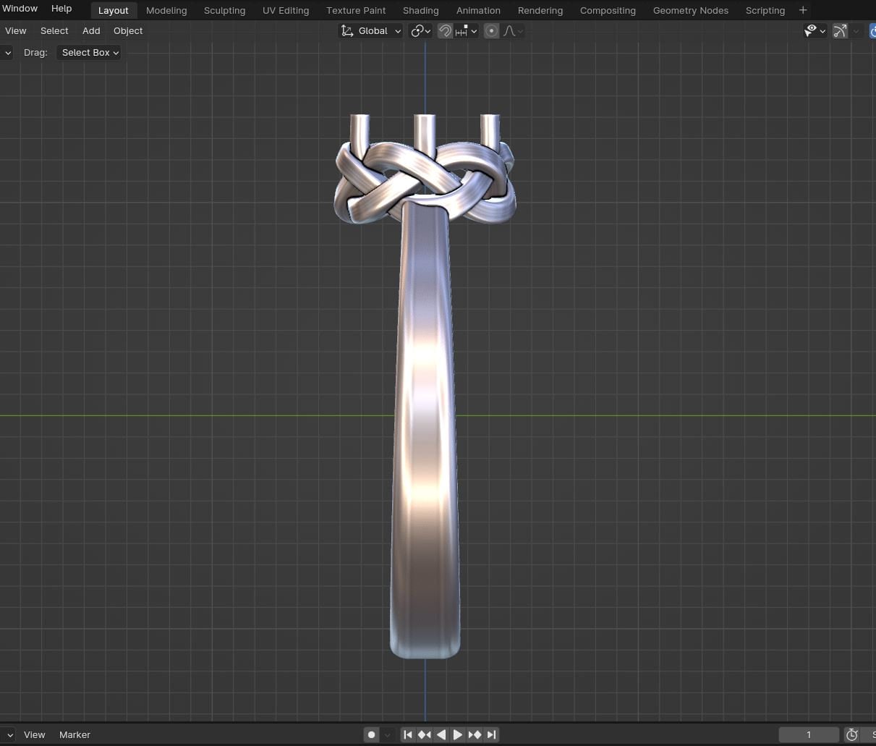Jump to the animation start frame
The image size is (876, 746).
click(x=408, y=734)
